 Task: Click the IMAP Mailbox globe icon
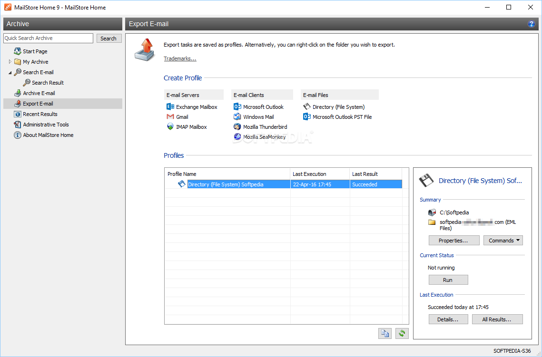click(x=170, y=127)
